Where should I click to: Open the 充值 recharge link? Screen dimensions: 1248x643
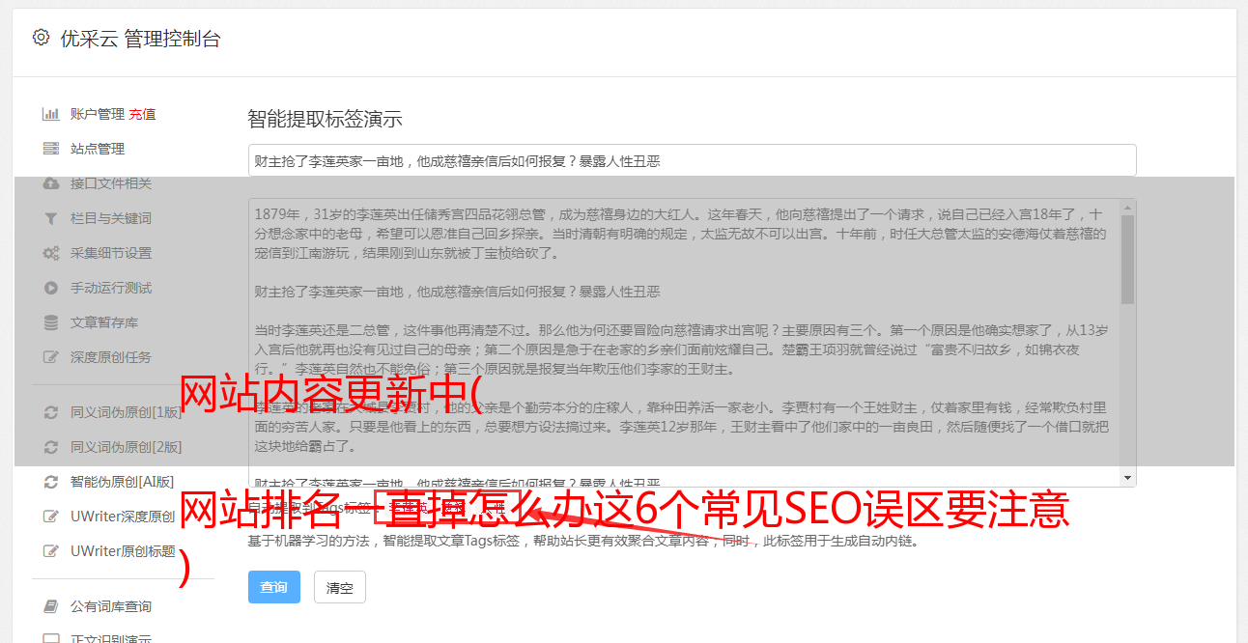point(142,114)
